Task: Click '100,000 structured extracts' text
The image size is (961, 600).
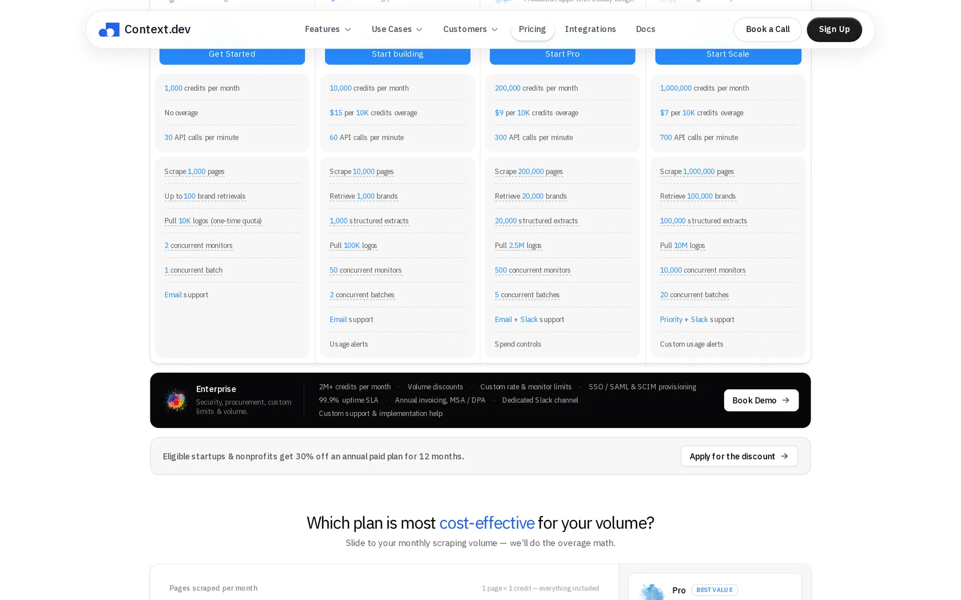Action: pyautogui.click(x=703, y=221)
